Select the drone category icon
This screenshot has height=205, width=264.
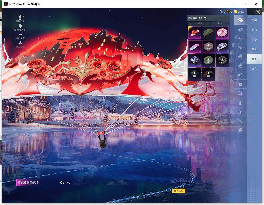click(x=240, y=38)
